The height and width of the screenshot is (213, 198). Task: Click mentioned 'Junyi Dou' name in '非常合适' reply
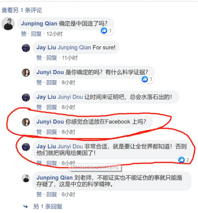tap(70, 147)
